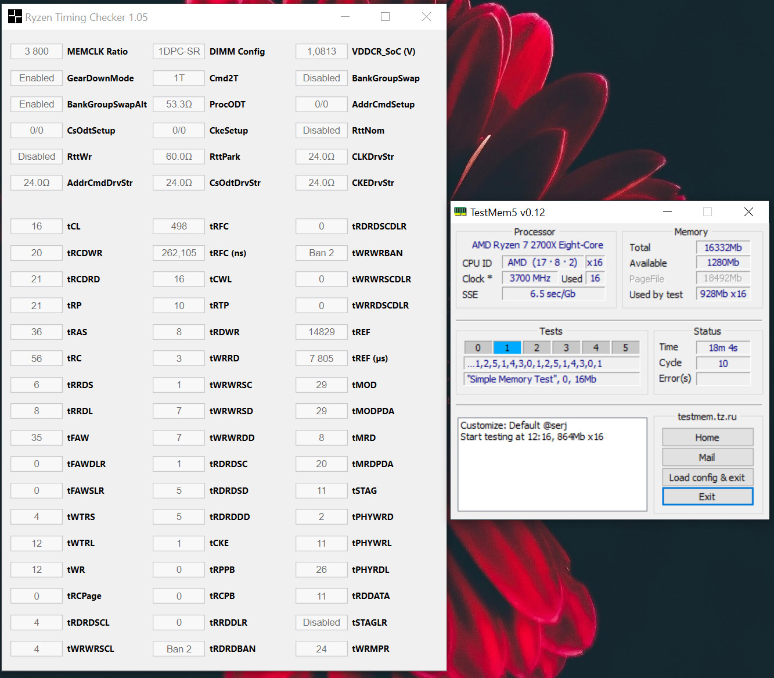This screenshot has height=678, width=774.
Task: Select test box 3 in Tests
Action: point(566,347)
